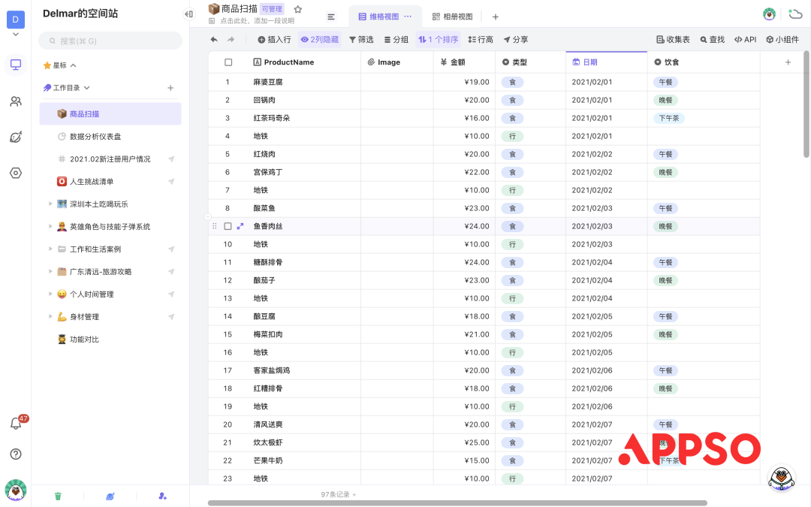Click the horizontal scrollbar at bottom
Viewport: 811px width, 507px height.
tap(457, 502)
